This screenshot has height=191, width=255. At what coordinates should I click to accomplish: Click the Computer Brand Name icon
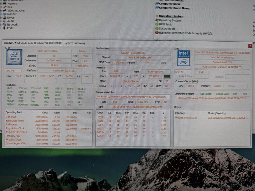click(x=157, y=7)
